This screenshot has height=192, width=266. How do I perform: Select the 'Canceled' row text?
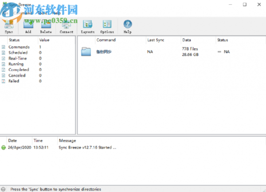point(17,75)
